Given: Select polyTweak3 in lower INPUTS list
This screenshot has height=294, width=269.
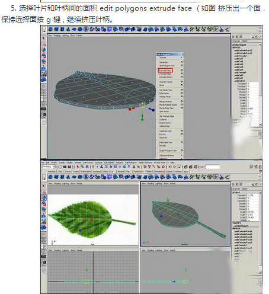Looking at the screenshot, I should pyautogui.click(x=241, y=245).
